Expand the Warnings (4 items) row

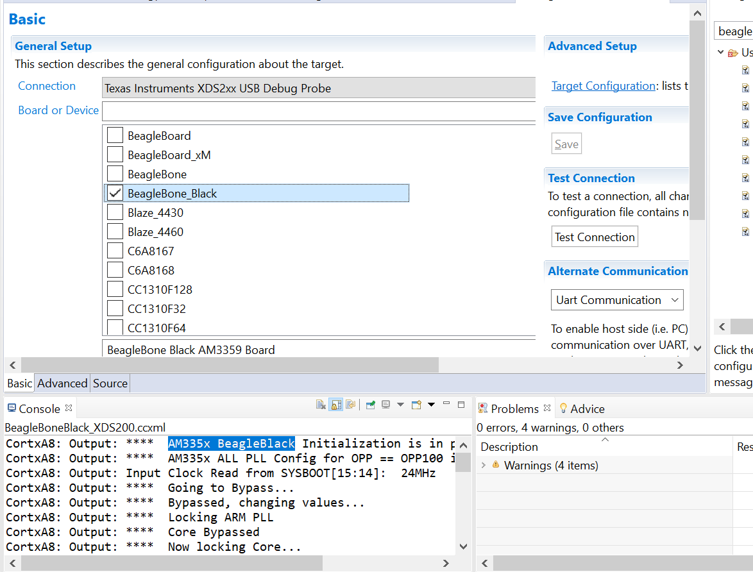pos(484,465)
